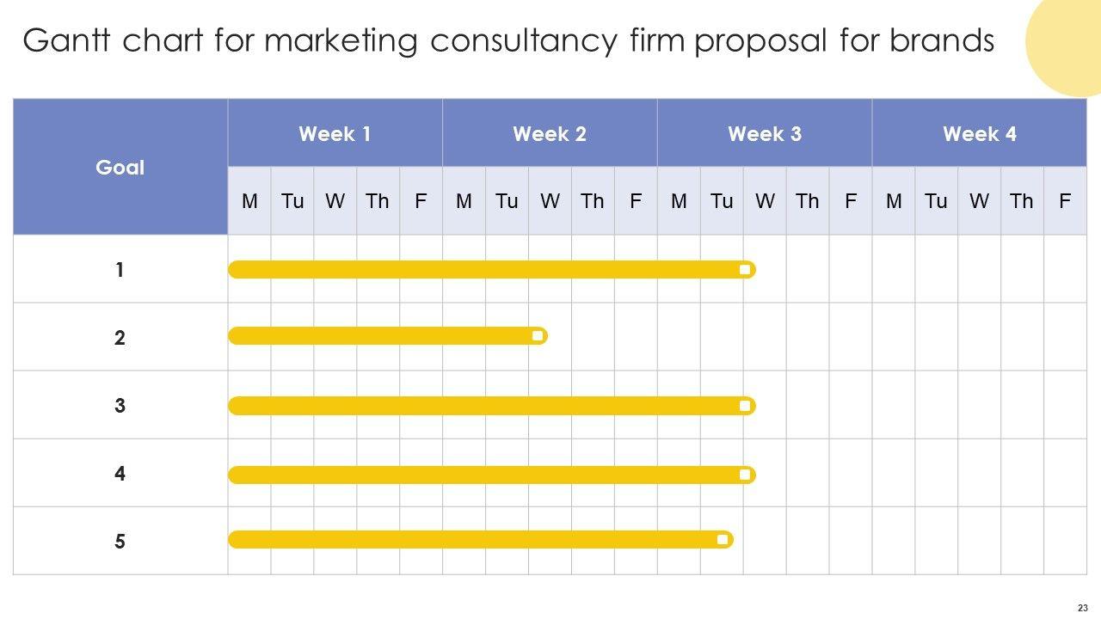
Task: Click the Goal column header
Action: [120, 168]
